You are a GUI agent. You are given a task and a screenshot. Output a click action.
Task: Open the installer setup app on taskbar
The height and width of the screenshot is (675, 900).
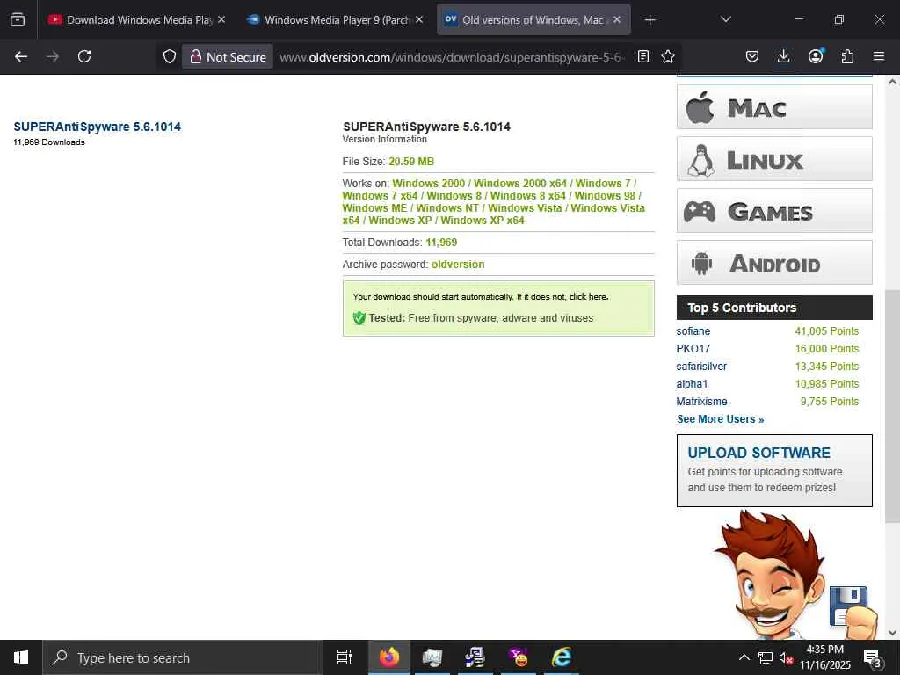point(475,657)
